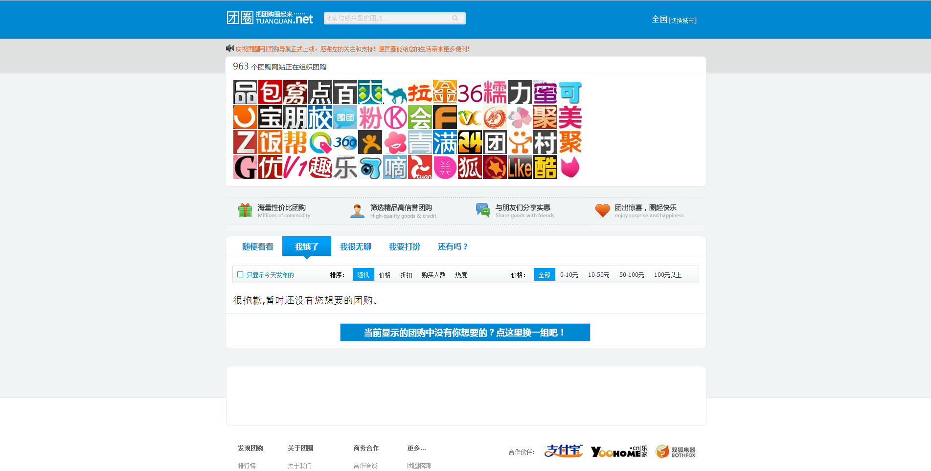Open the Like site logo

[520, 167]
